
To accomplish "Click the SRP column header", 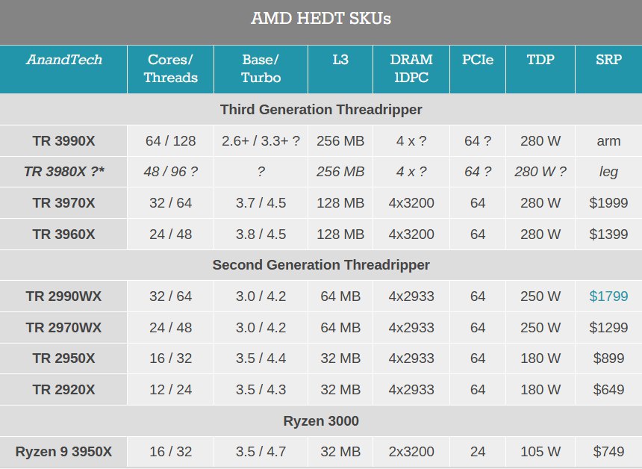I will (x=608, y=69).
